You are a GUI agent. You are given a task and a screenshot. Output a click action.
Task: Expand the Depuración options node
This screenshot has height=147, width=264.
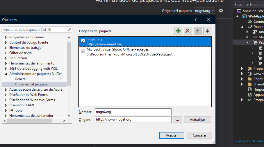(x=6, y=58)
